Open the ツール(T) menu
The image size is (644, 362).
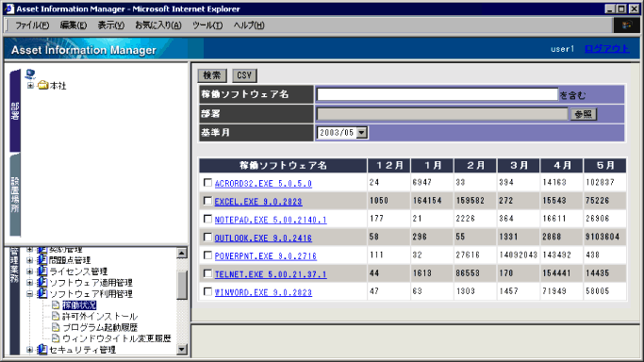pyautogui.click(x=207, y=25)
